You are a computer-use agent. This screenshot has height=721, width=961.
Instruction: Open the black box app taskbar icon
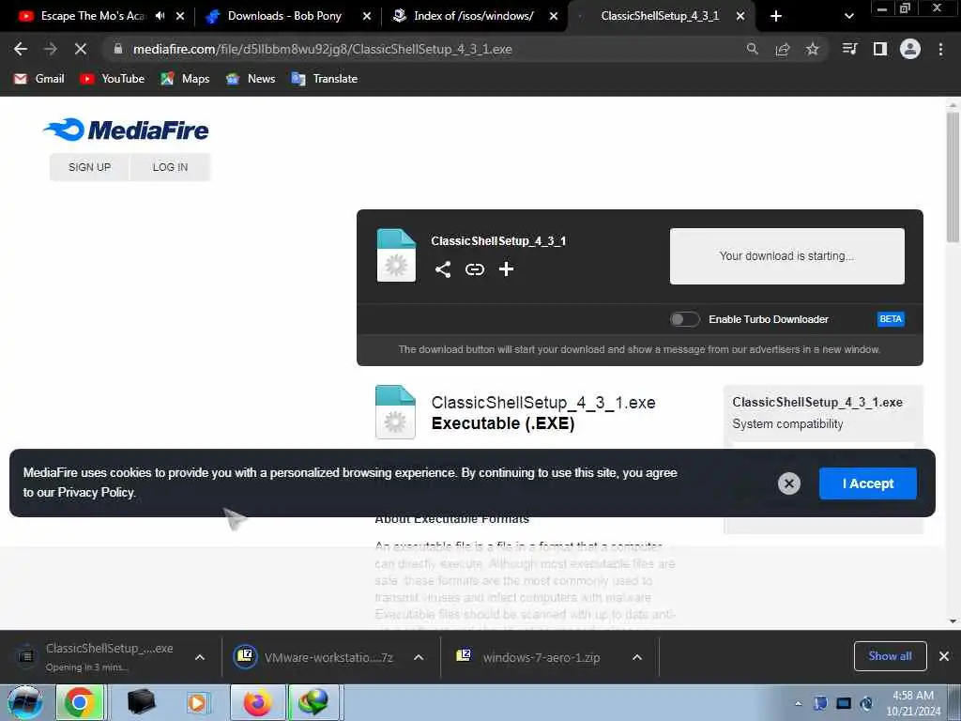[141, 702]
